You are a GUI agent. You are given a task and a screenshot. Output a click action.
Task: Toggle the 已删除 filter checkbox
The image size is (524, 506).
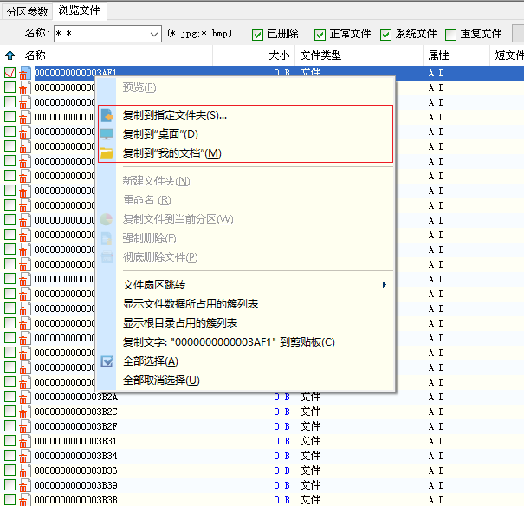click(257, 35)
